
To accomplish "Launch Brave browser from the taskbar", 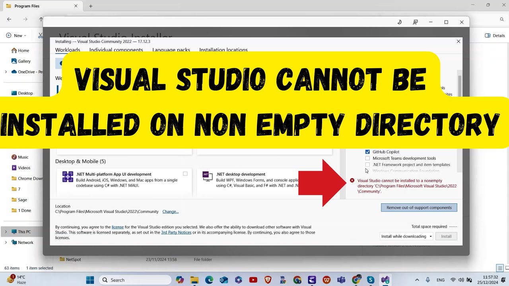I will coord(268,280).
